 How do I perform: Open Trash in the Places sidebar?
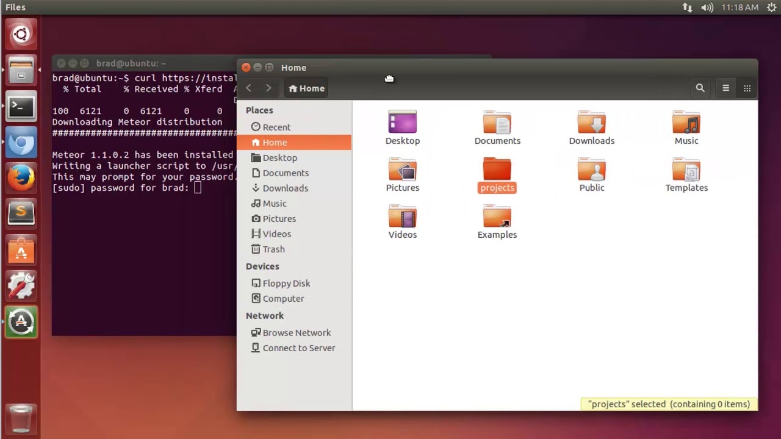coord(294,249)
